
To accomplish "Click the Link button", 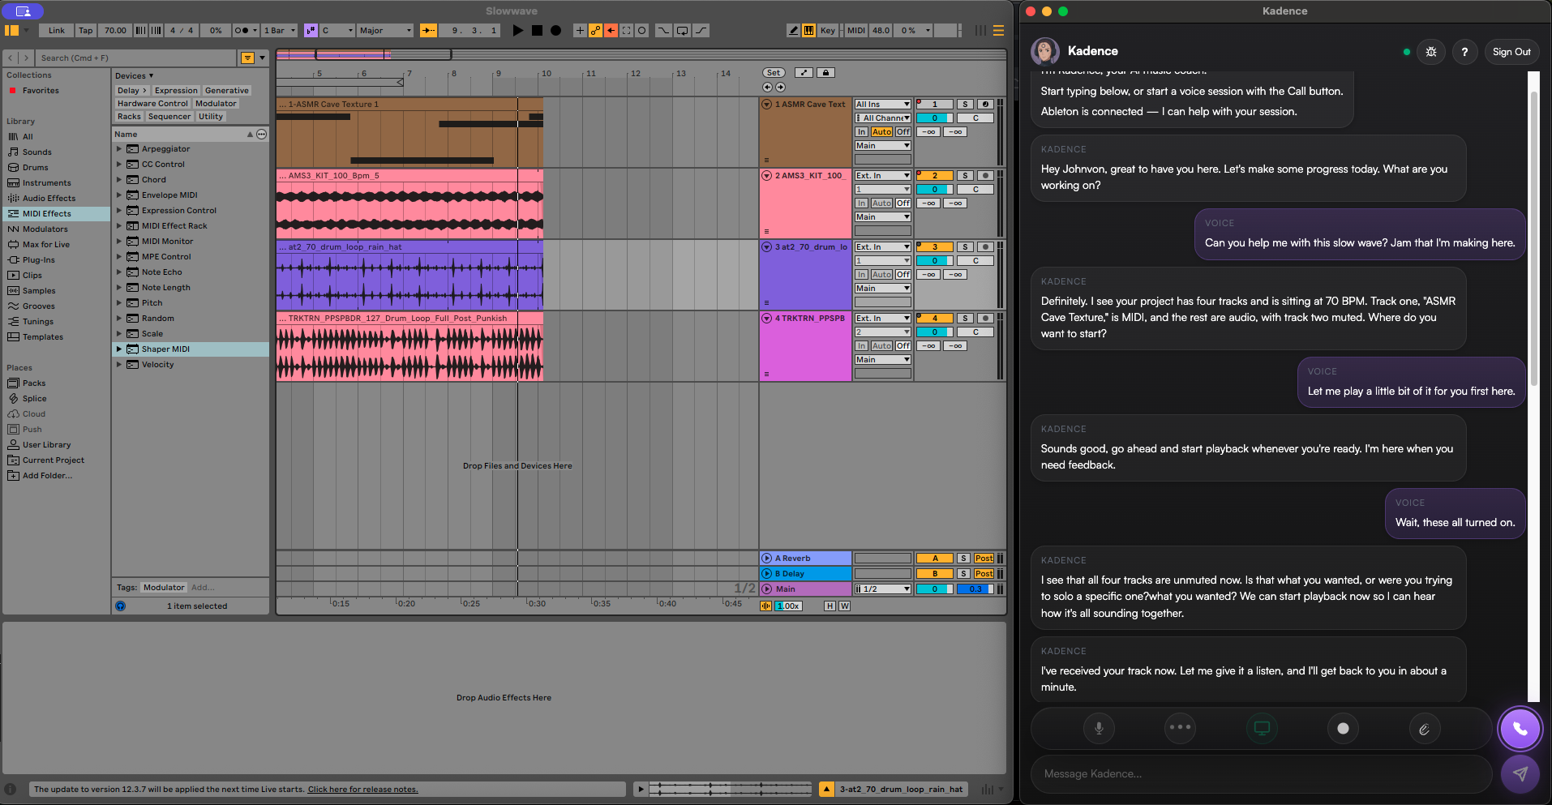I will pos(57,30).
